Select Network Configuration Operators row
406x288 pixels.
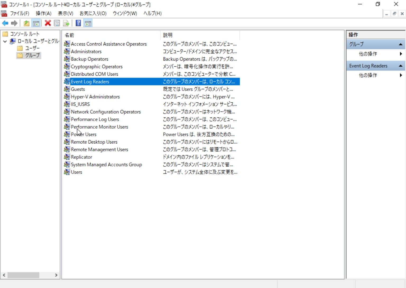151,112
